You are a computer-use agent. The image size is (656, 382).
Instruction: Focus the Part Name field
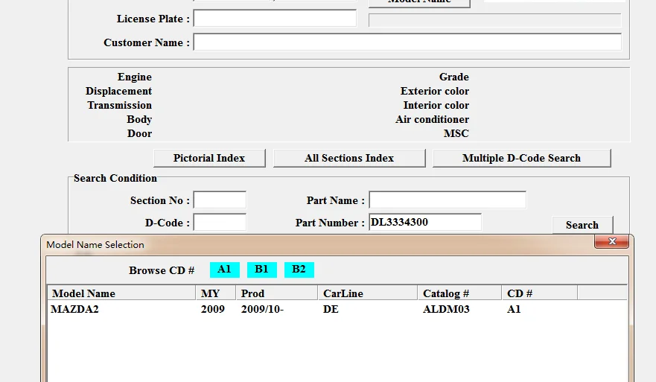pos(448,200)
